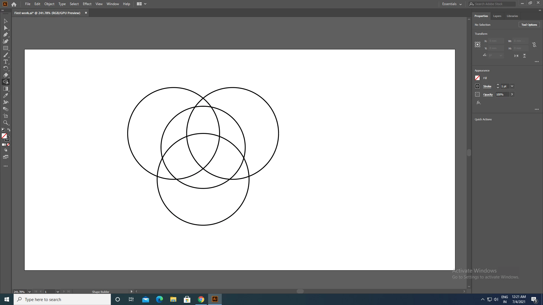Select the Type tool
Viewport: 543px width, 305px height.
5,62
